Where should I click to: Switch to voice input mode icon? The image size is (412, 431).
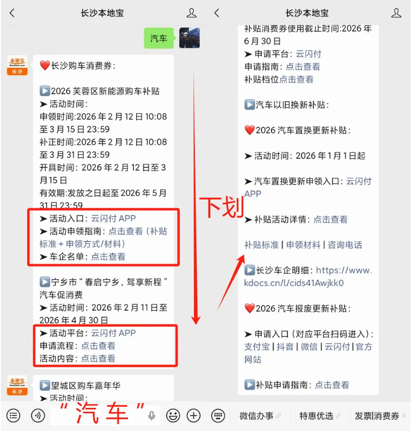pos(38,416)
